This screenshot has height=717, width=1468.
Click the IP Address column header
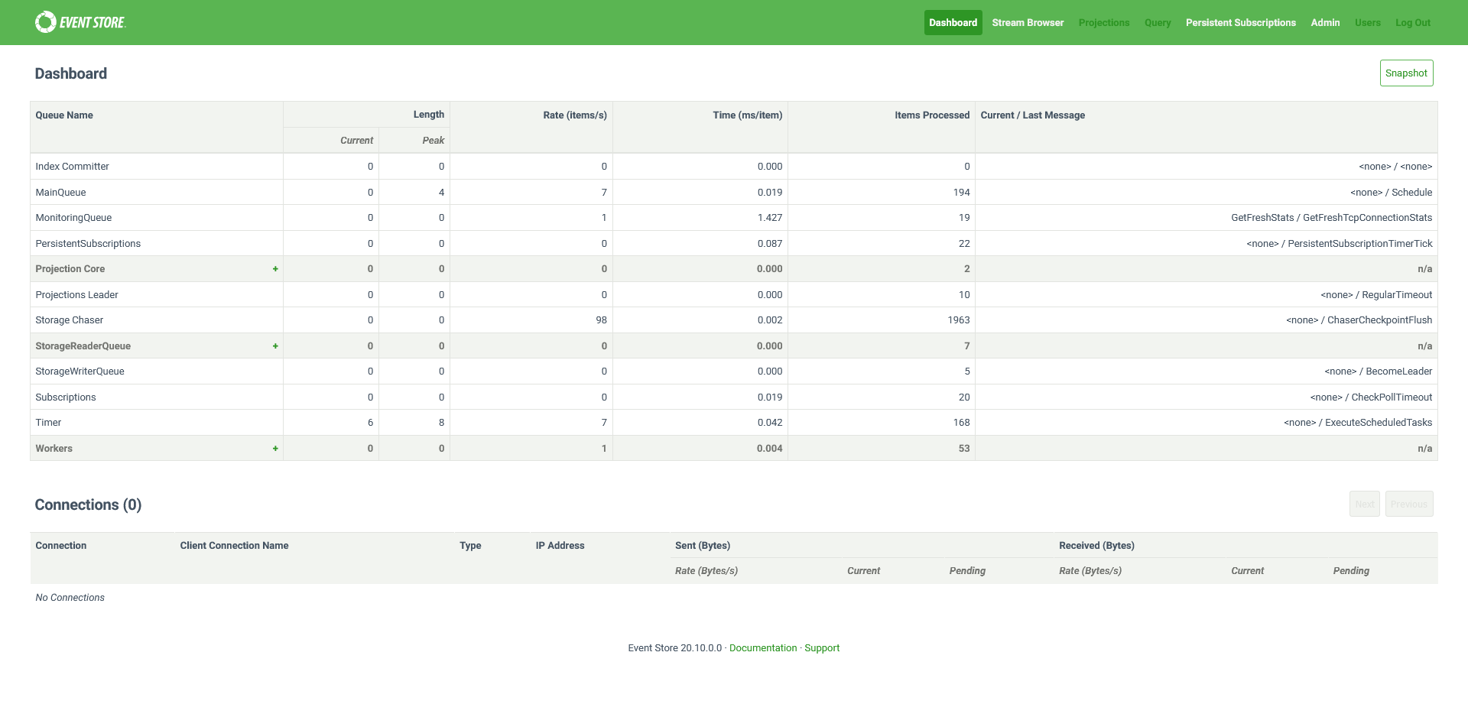click(x=560, y=546)
